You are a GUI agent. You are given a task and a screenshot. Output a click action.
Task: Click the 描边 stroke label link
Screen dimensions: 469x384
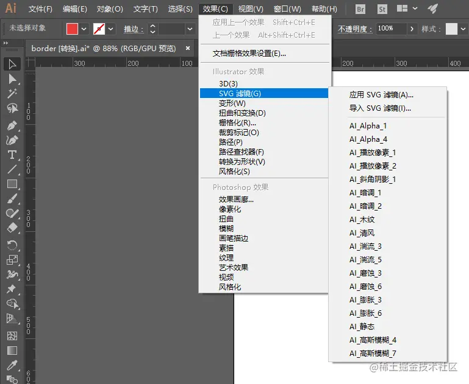pos(134,29)
